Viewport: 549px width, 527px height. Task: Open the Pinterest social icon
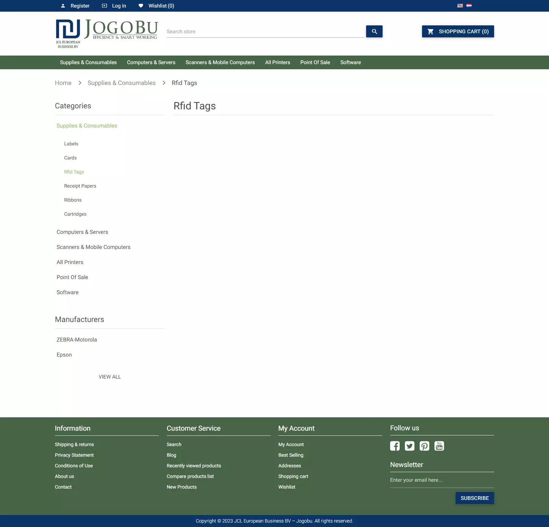pos(424,446)
